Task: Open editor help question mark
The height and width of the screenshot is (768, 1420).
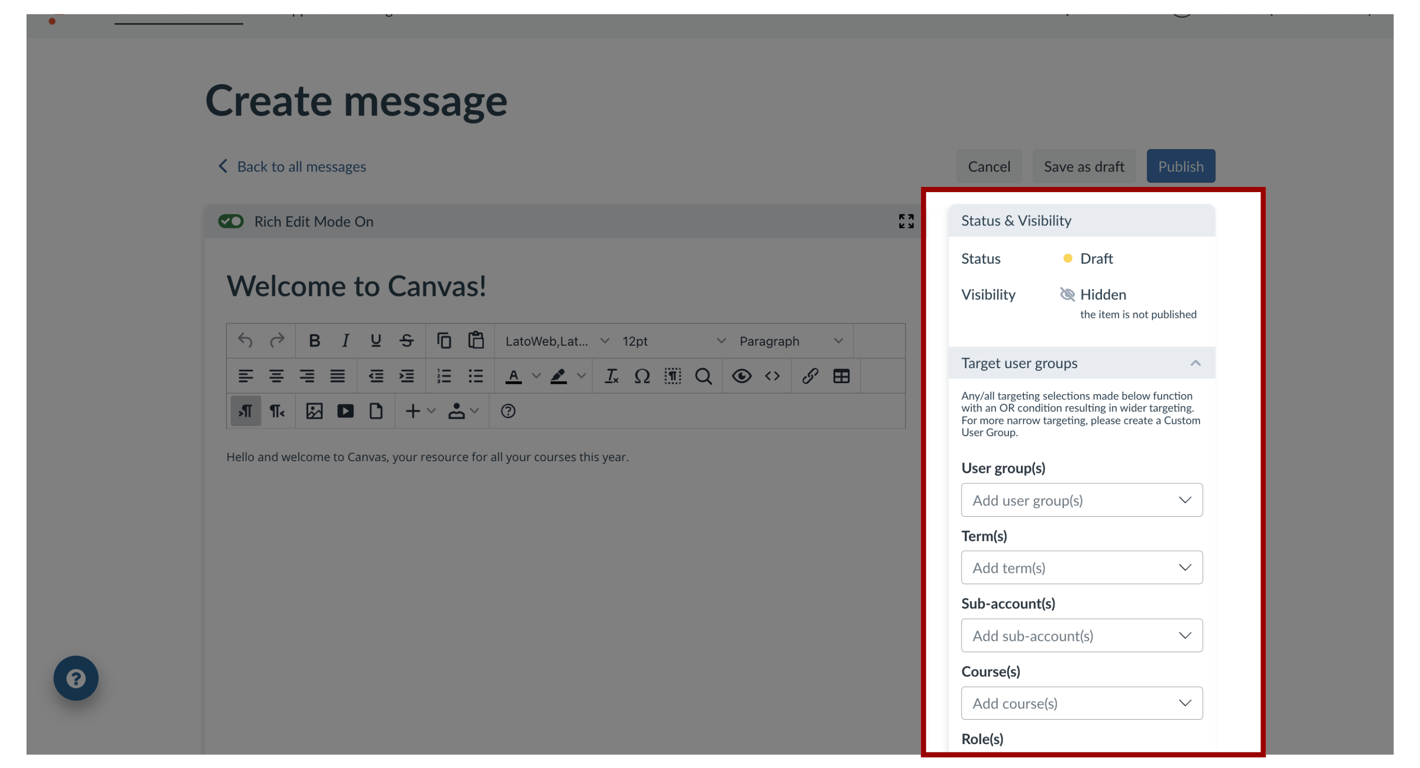Action: 508,411
